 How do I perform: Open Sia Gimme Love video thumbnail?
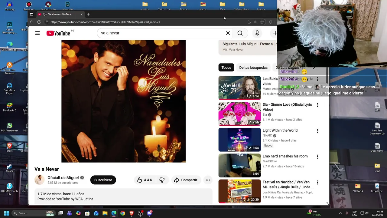pos(239,114)
